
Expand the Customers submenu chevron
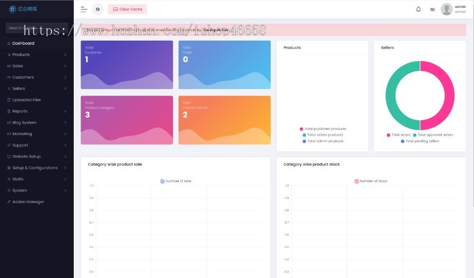(65, 77)
